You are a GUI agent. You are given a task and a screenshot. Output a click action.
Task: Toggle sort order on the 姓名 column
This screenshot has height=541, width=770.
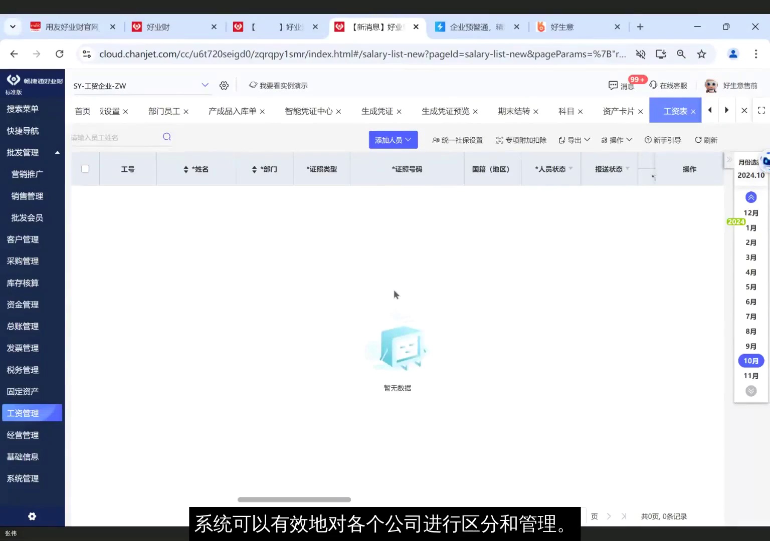pos(185,169)
